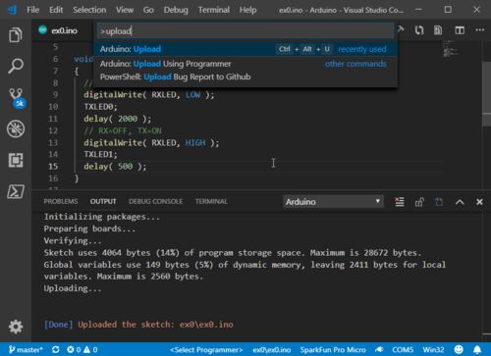
Task: Click the VS Code logo in title bar
Action: (x=13, y=10)
